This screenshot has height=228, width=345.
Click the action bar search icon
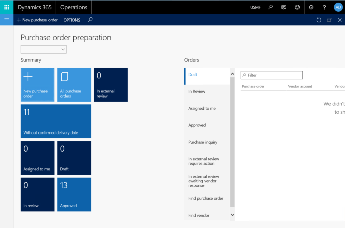pos(90,20)
